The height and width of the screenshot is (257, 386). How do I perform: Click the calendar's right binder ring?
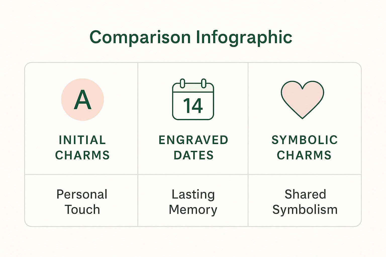pos(204,83)
